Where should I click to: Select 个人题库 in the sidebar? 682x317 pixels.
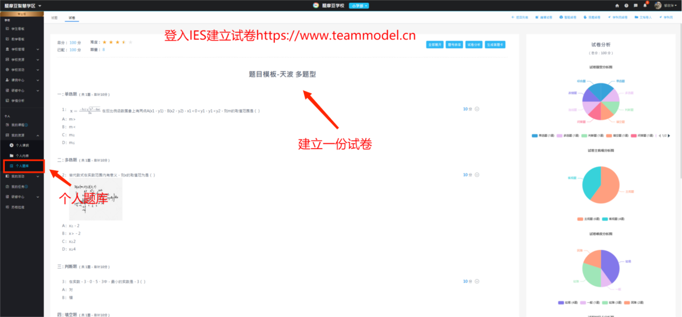[22, 166]
